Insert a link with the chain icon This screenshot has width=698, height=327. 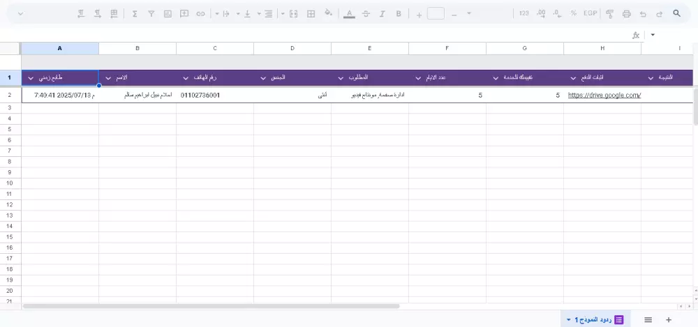click(x=201, y=14)
